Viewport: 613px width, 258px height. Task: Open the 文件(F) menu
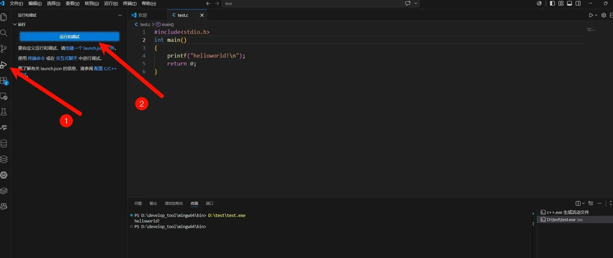point(16,3)
